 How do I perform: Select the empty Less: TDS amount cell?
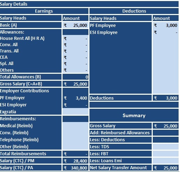pos(166,147)
